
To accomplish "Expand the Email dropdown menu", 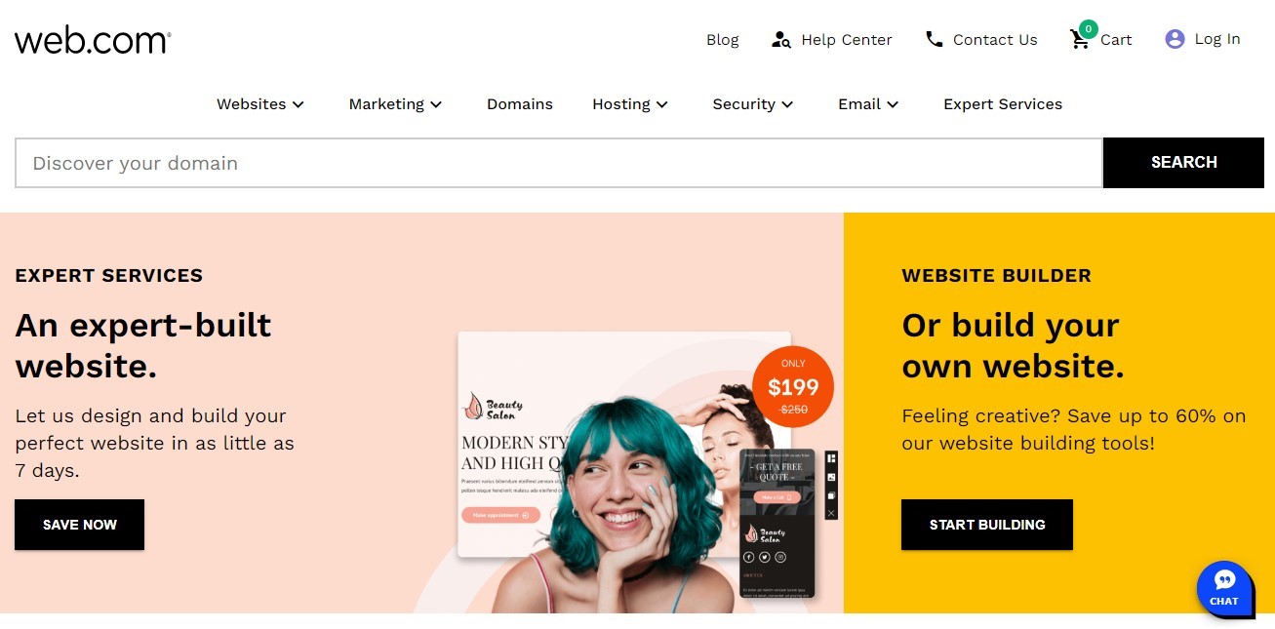I will pyautogui.click(x=868, y=104).
